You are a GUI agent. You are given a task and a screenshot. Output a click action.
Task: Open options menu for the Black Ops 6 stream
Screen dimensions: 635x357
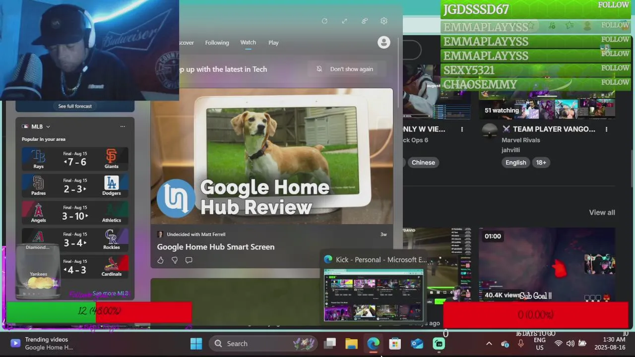pos(462,129)
